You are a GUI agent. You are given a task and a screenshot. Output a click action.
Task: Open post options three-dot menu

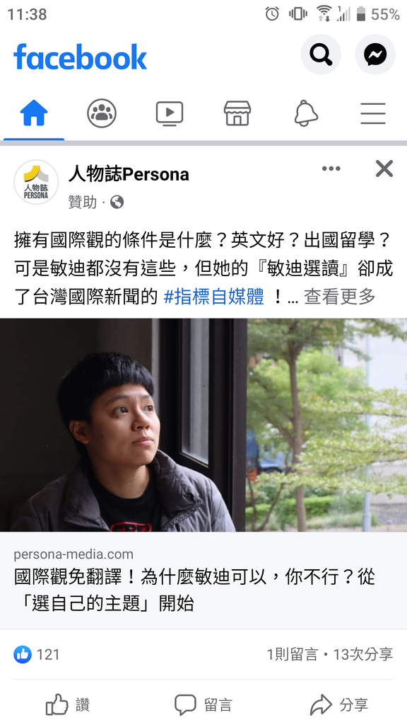tap(331, 169)
